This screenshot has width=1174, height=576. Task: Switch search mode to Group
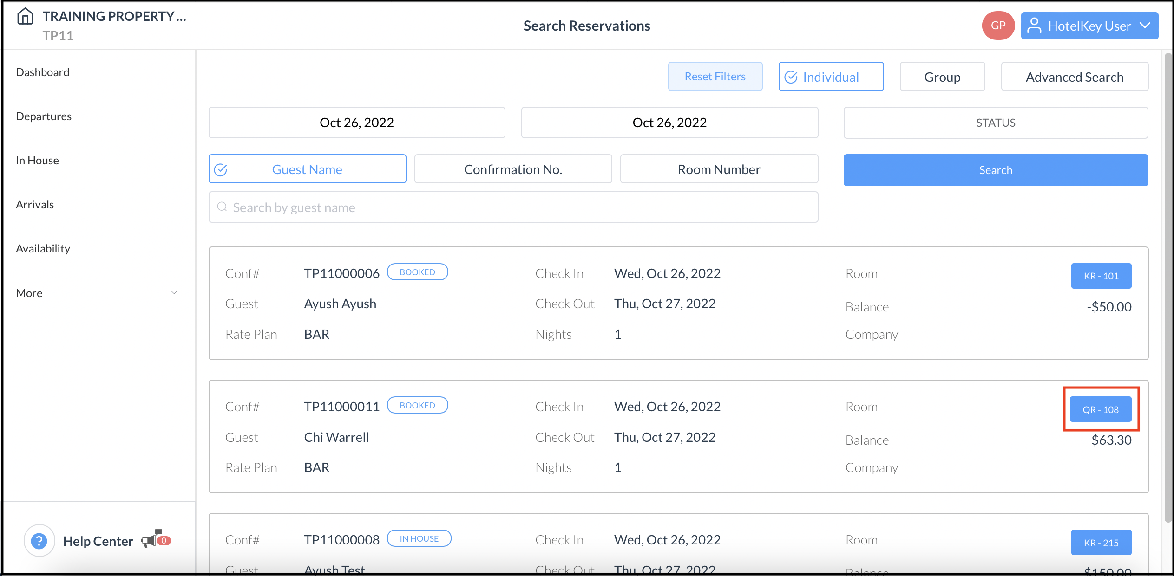tap(942, 76)
